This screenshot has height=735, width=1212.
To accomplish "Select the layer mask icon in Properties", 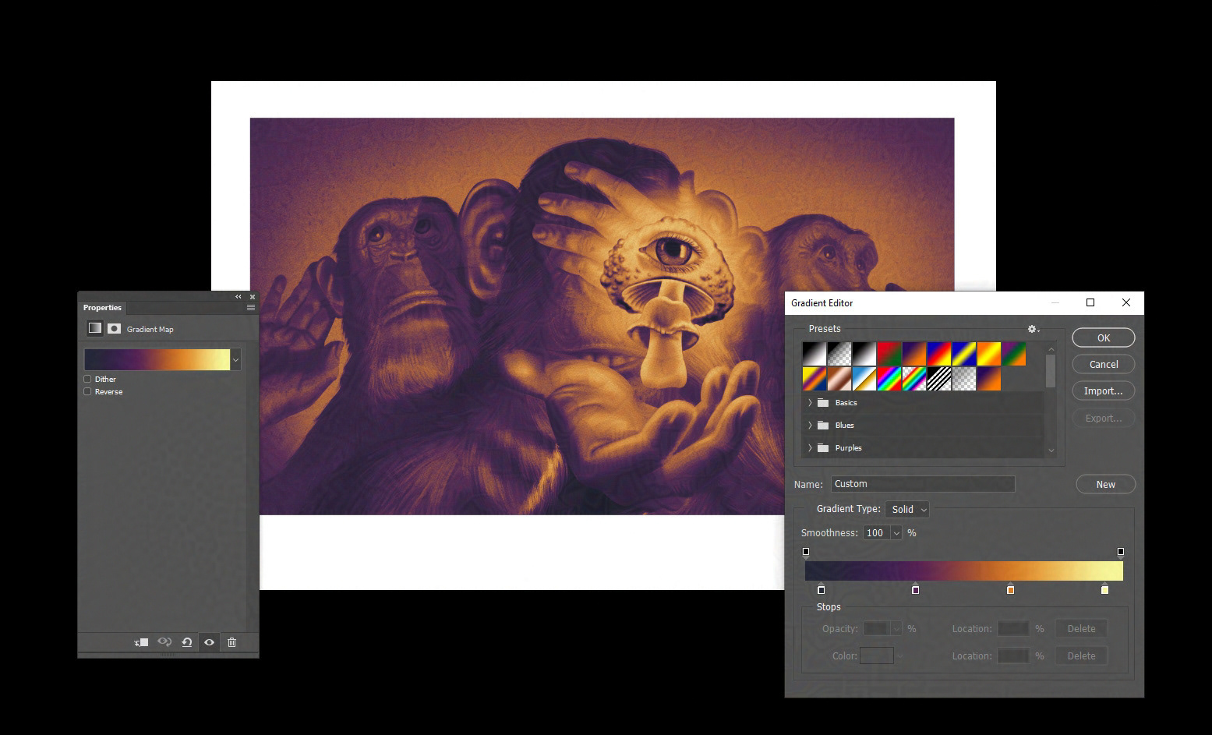I will pyautogui.click(x=114, y=328).
